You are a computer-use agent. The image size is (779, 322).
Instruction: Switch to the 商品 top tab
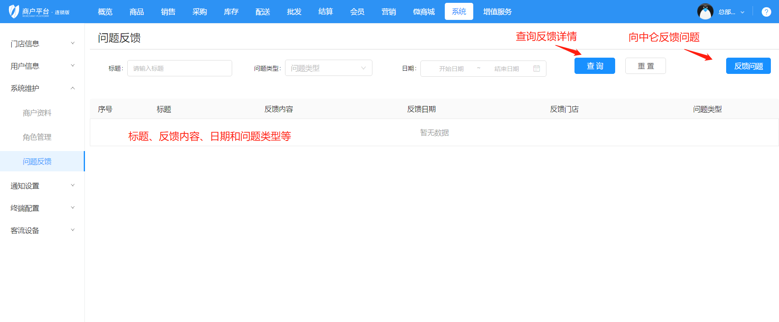pos(137,12)
